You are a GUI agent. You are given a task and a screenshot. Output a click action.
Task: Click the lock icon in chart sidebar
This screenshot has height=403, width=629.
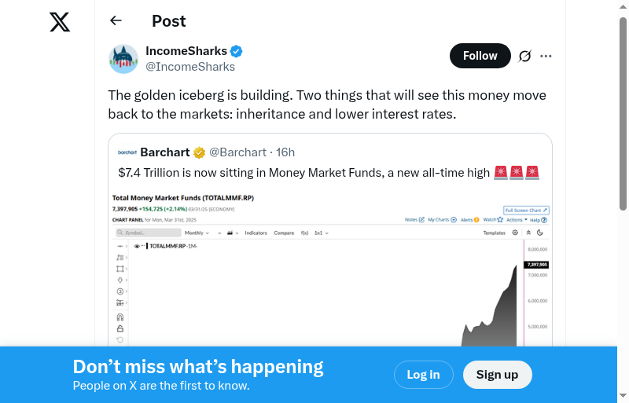tap(120, 328)
